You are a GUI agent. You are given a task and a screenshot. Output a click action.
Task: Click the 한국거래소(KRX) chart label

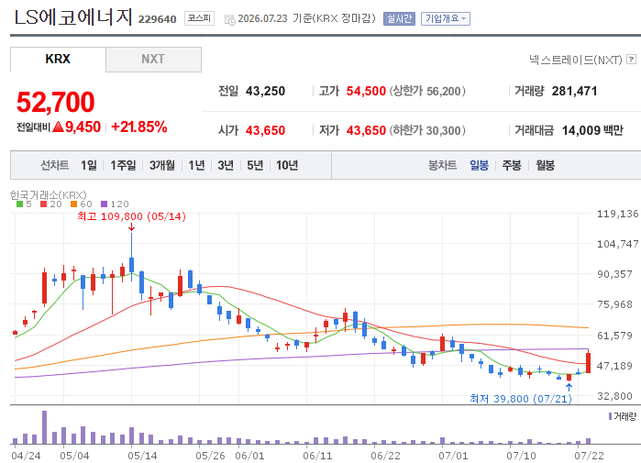(x=49, y=195)
